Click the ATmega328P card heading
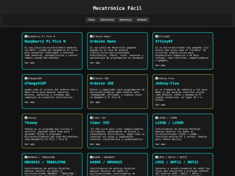This screenshot has width=235, height=176. [x=35, y=83]
